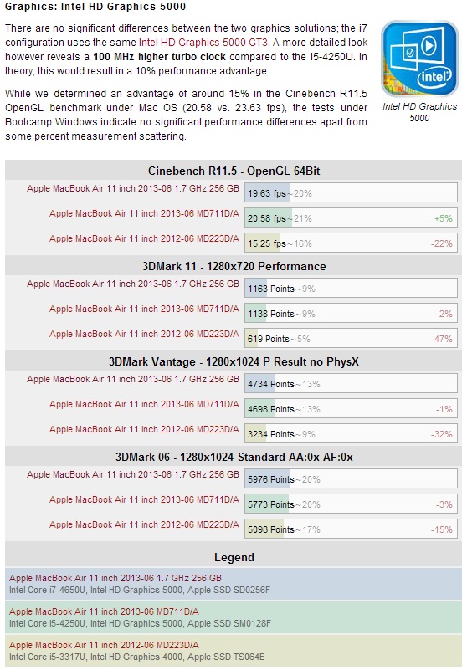Open the 2013-06 MD711D/A link under 3DMark 11
Screen dimensions: 462x670
pos(144,309)
